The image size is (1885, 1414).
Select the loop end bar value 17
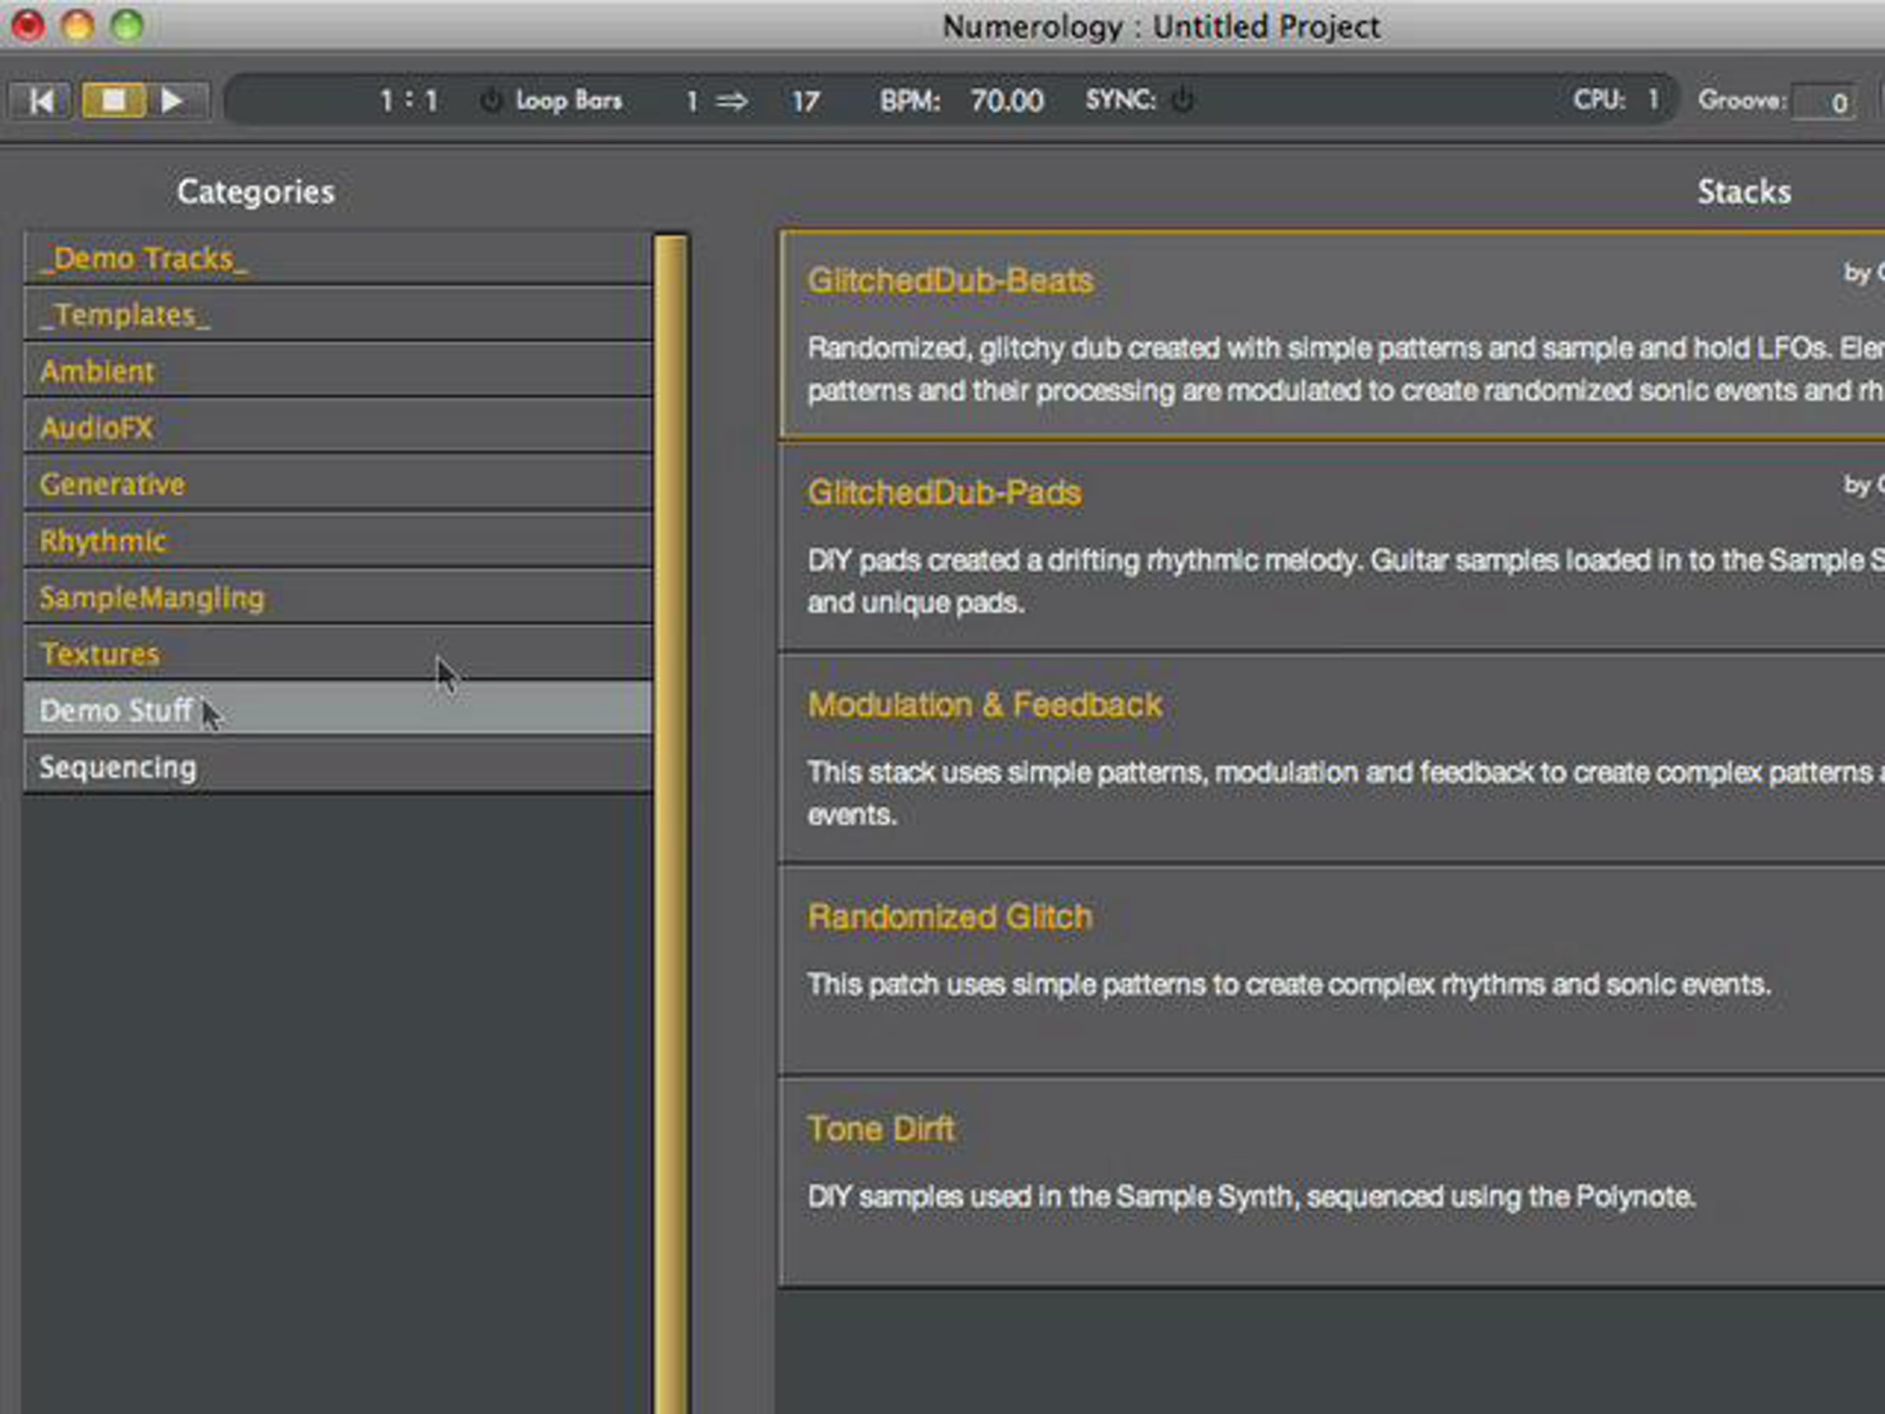tap(805, 102)
